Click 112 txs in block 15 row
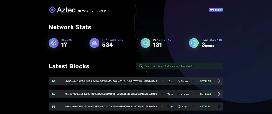 (170, 94)
